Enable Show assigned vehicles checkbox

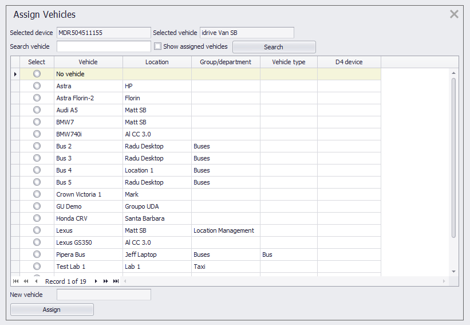tap(157, 46)
